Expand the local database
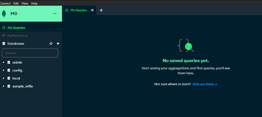The image size is (262, 117). 4,78
